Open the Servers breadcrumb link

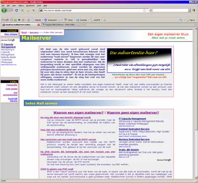(x=34, y=33)
